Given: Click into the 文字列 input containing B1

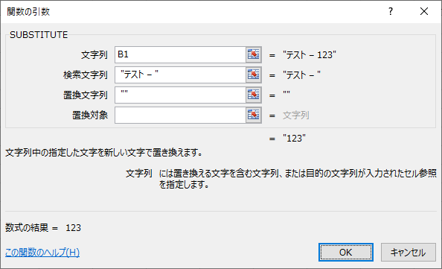Looking at the screenshot, I should click(x=180, y=54).
